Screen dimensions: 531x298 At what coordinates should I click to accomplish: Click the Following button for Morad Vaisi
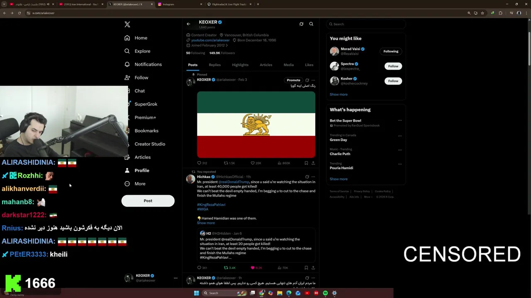[391, 51]
